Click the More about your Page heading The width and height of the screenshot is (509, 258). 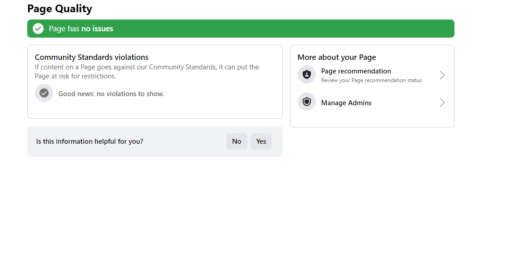(337, 57)
